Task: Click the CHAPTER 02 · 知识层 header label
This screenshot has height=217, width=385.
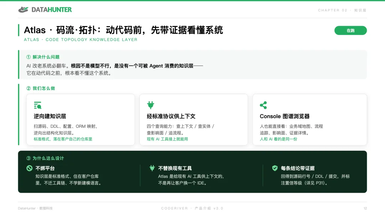Action: pyautogui.click(x=342, y=10)
